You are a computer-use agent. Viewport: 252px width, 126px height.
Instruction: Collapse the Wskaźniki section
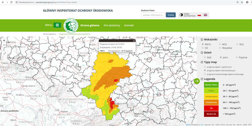point(202,40)
